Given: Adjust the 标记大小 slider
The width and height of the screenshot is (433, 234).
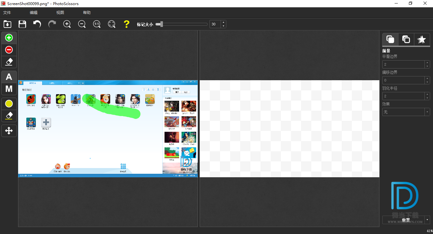Looking at the screenshot, I should [x=182, y=24].
